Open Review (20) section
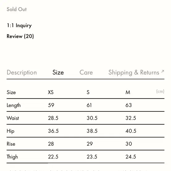Viewport: 171px width, 171px height. coord(20,36)
